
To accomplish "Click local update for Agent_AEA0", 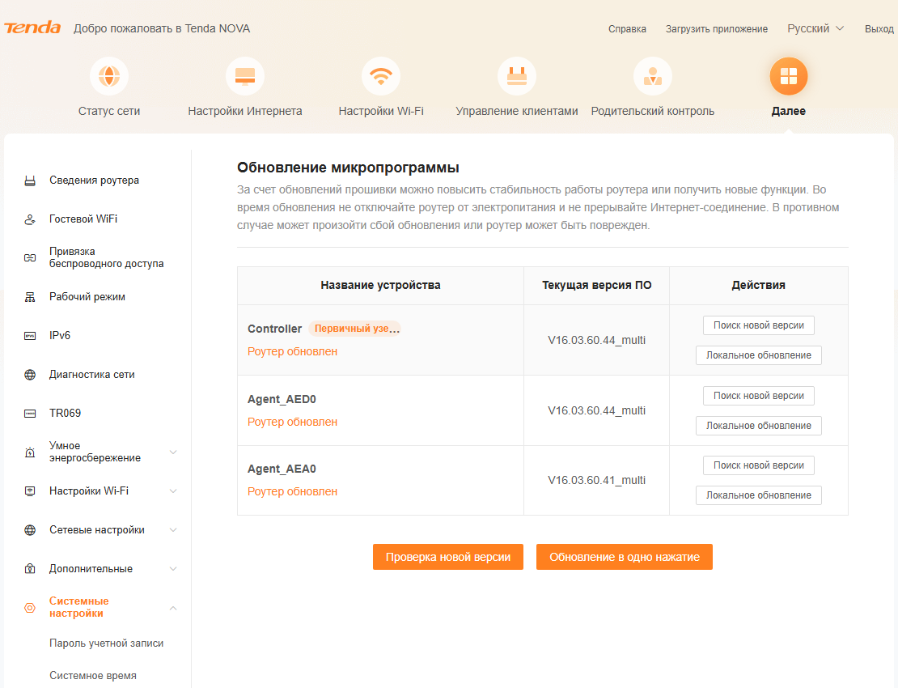I will click(758, 495).
